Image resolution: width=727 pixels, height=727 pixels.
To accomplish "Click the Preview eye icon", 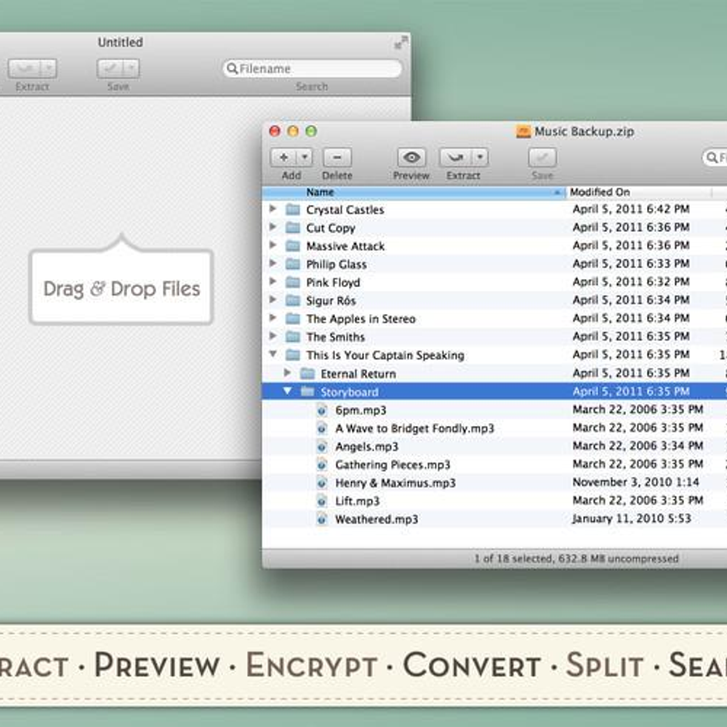I will (x=411, y=158).
